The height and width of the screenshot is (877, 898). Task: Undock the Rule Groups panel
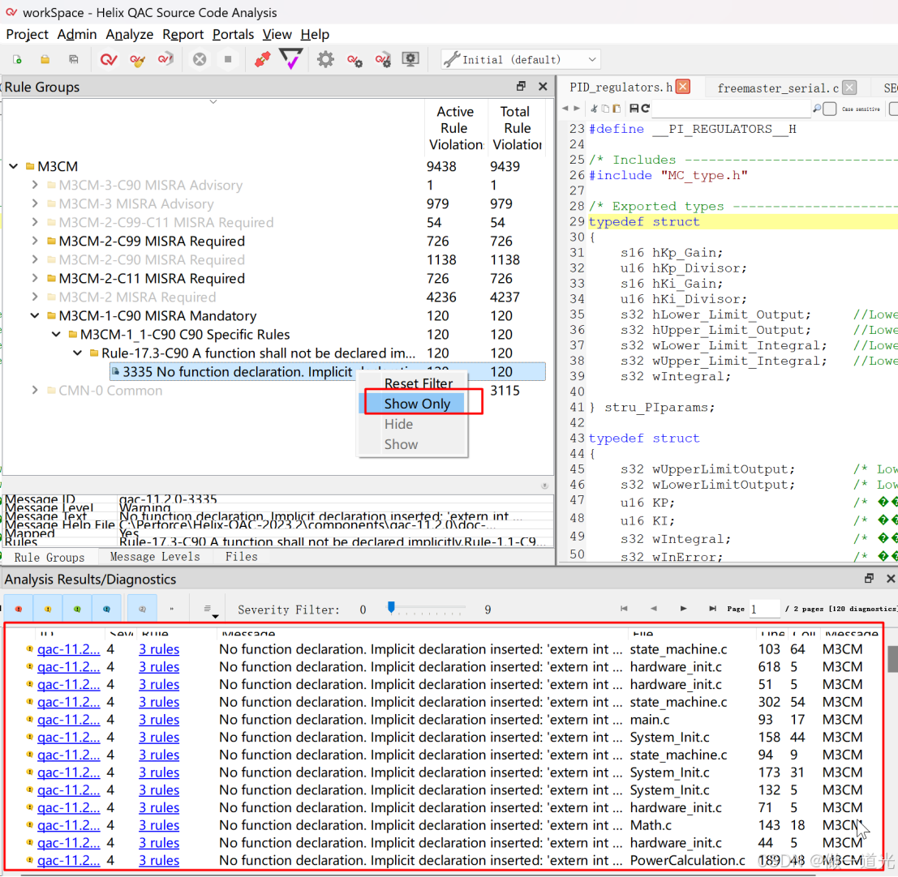[x=521, y=87]
